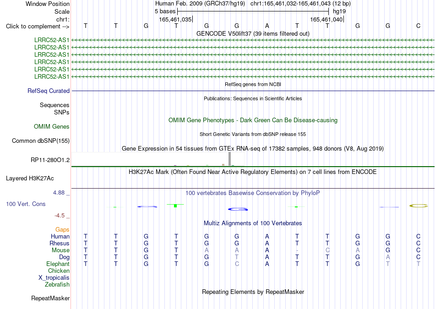Click the H3K27Ac Mark track title
Screen dimensions: 435x309
[253, 172]
